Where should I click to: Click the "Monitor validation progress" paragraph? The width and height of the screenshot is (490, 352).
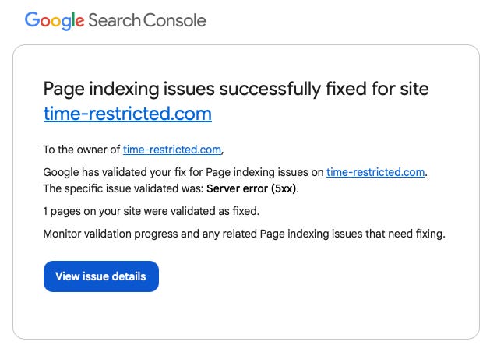[244, 234]
